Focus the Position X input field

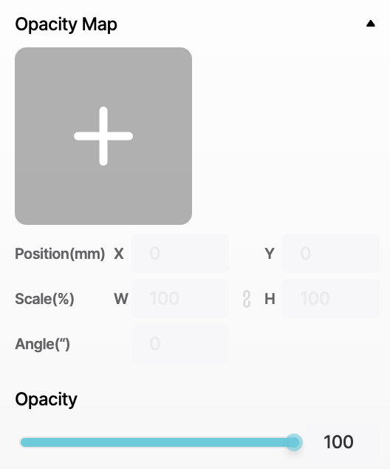[180, 253]
